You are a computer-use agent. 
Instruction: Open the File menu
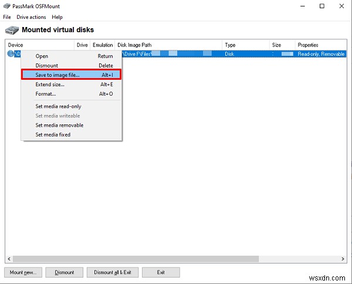(6, 17)
